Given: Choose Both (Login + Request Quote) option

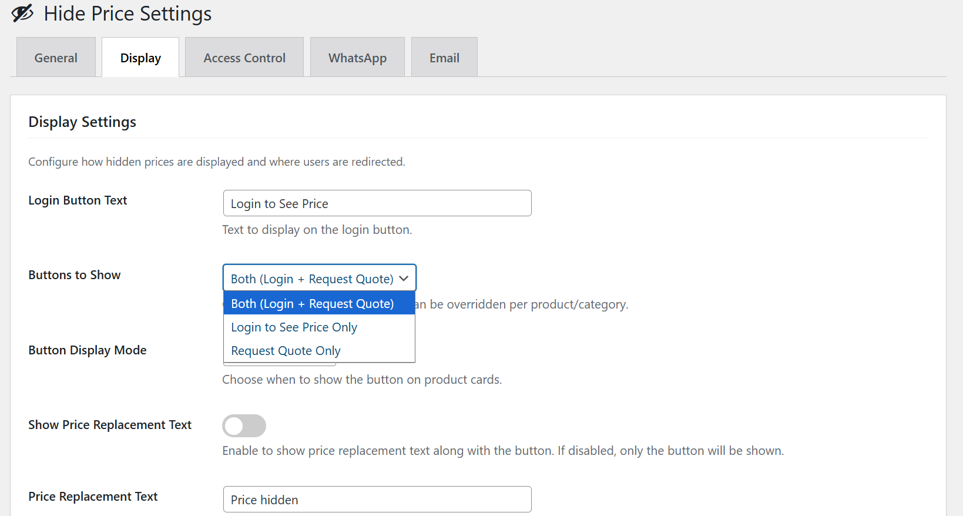Looking at the screenshot, I should click(x=319, y=303).
